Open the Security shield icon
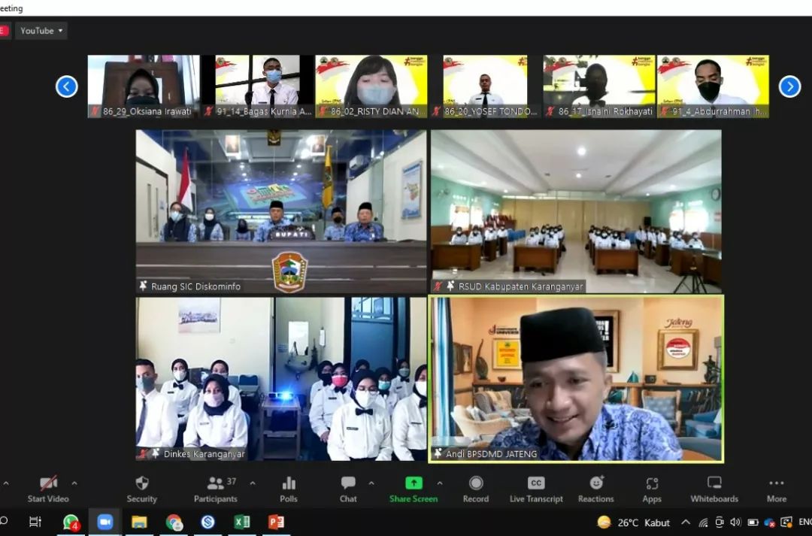 click(x=141, y=483)
